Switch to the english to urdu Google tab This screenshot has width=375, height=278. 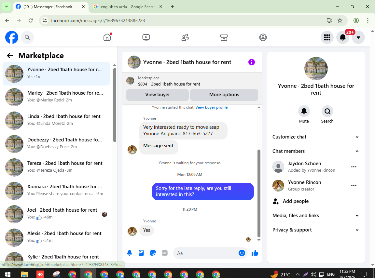128,7
